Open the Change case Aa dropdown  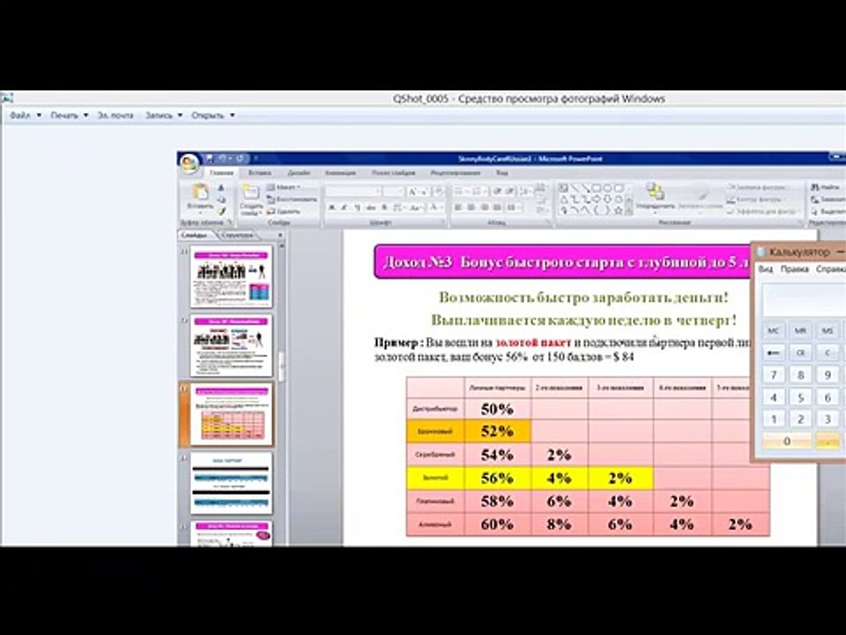[x=415, y=207]
